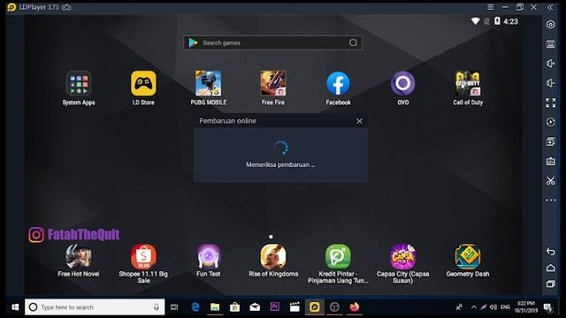Open LDPlayer hamburger menu in title bar
This screenshot has width=566, height=318.
[x=490, y=7]
